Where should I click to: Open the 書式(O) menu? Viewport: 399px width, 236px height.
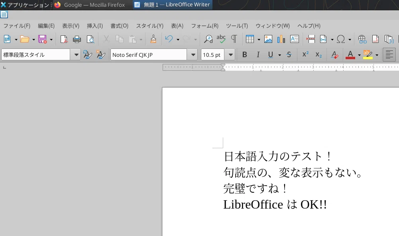119,26
